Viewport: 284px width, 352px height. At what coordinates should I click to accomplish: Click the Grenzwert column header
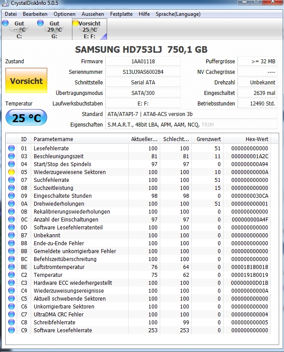click(x=207, y=139)
